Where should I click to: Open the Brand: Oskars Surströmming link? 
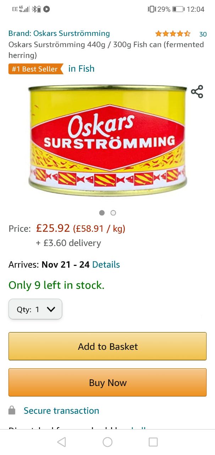tap(59, 33)
